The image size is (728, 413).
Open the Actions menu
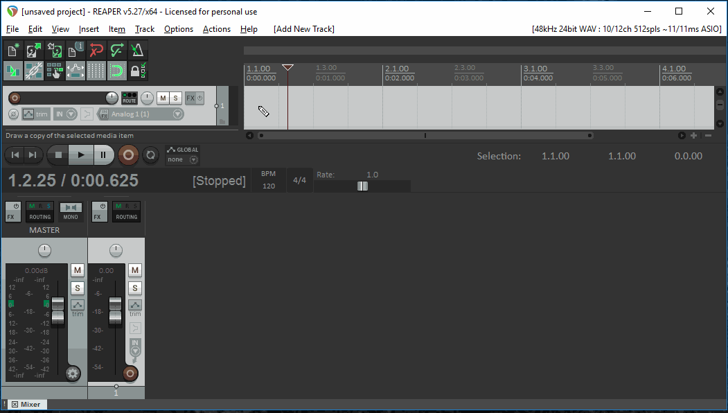(217, 29)
